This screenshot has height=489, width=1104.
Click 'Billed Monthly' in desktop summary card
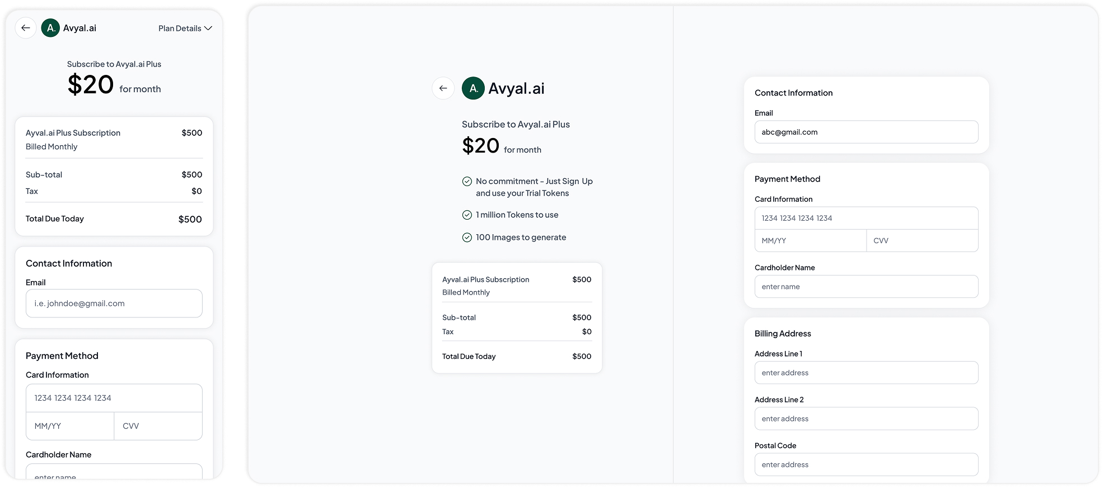(x=466, y=292)
